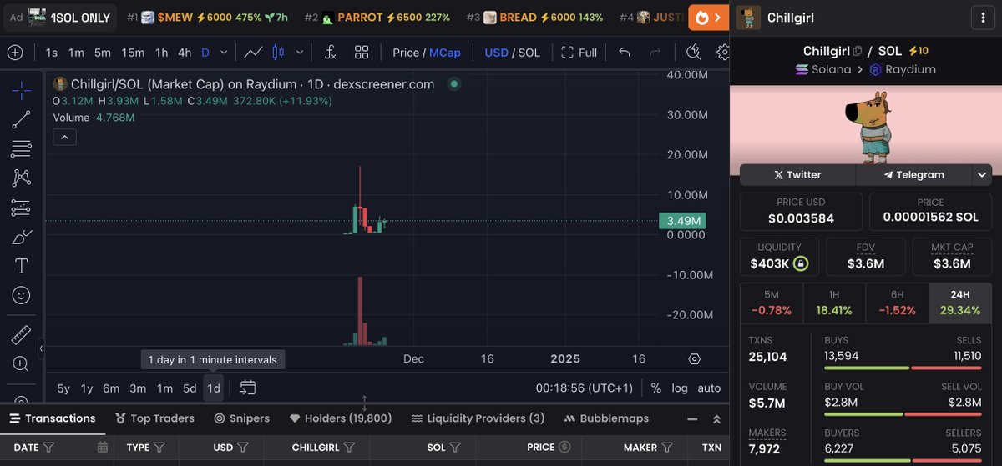Expand the social links dropdown next to Telegram

pos(982,174)
